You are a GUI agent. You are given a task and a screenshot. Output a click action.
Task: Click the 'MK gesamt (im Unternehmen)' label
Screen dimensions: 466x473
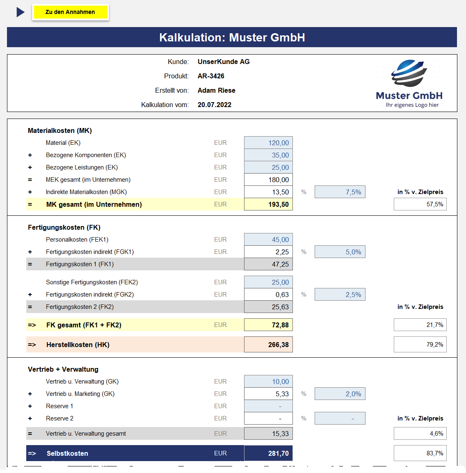[x=94, y=205]
